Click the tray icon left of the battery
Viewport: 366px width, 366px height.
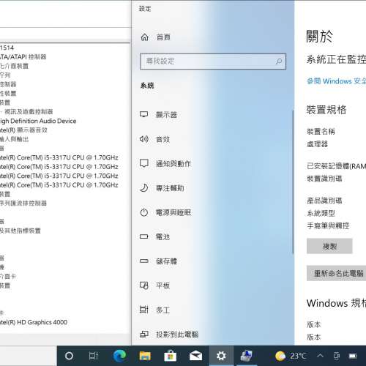pos(337,356)
